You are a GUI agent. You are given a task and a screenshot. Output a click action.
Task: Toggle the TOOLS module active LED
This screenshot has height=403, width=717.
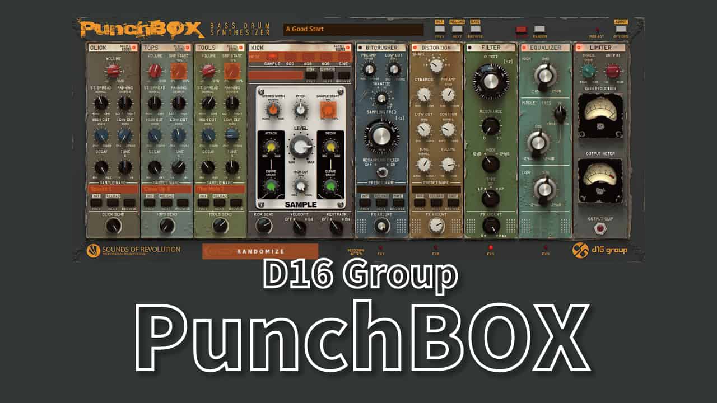(242, 48)
